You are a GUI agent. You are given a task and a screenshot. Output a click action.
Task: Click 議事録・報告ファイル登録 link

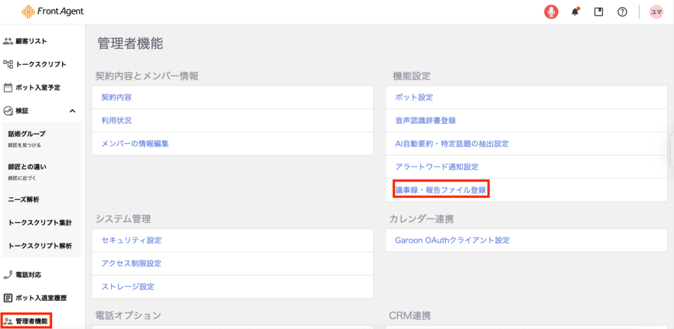[x=440, y=190]
